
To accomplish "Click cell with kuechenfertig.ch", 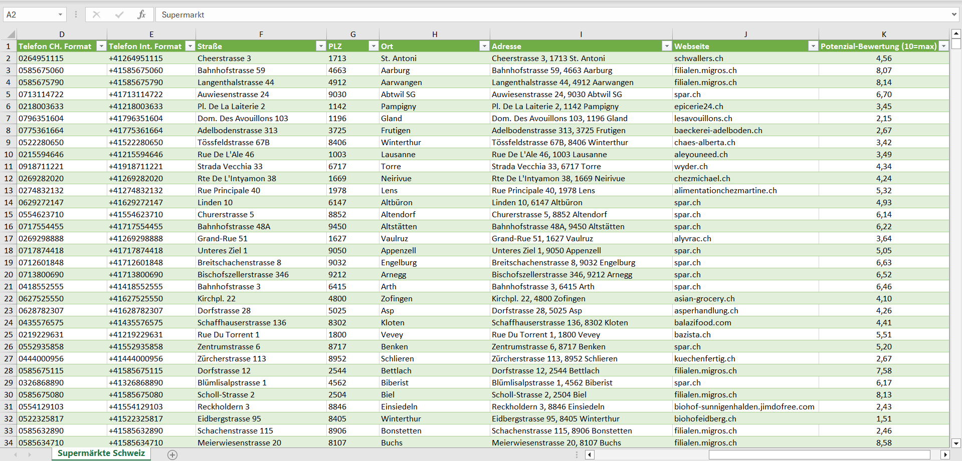I will point(745,358).
